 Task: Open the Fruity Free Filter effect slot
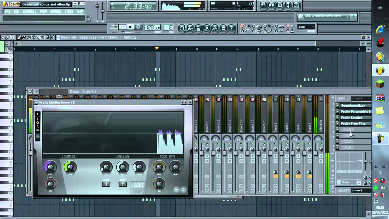(355, 123)
